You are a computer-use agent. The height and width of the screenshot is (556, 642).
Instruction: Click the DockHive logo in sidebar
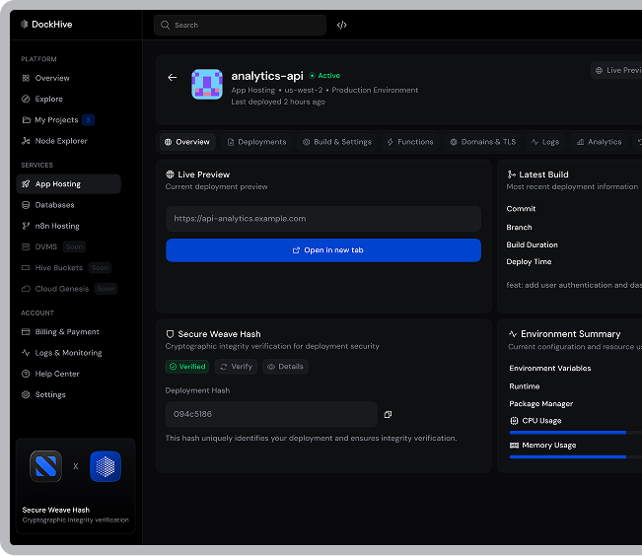(x=51, y=24)
